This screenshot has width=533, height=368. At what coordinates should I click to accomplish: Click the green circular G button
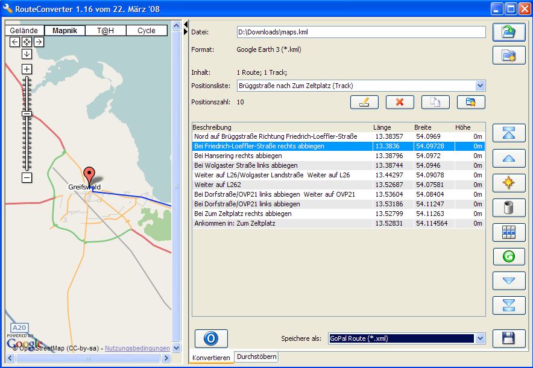pyautogui.click(x=509, y=256)
